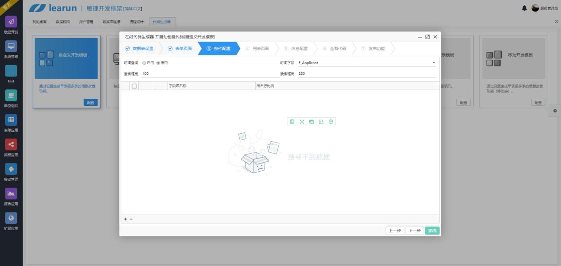Minimize the code generator dialog
This screenshot has width=561, height=266.
420,37
